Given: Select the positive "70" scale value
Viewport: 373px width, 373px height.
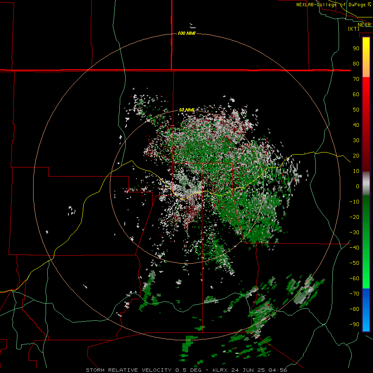Looking at the screenshot, I should [x=356, y=79].
